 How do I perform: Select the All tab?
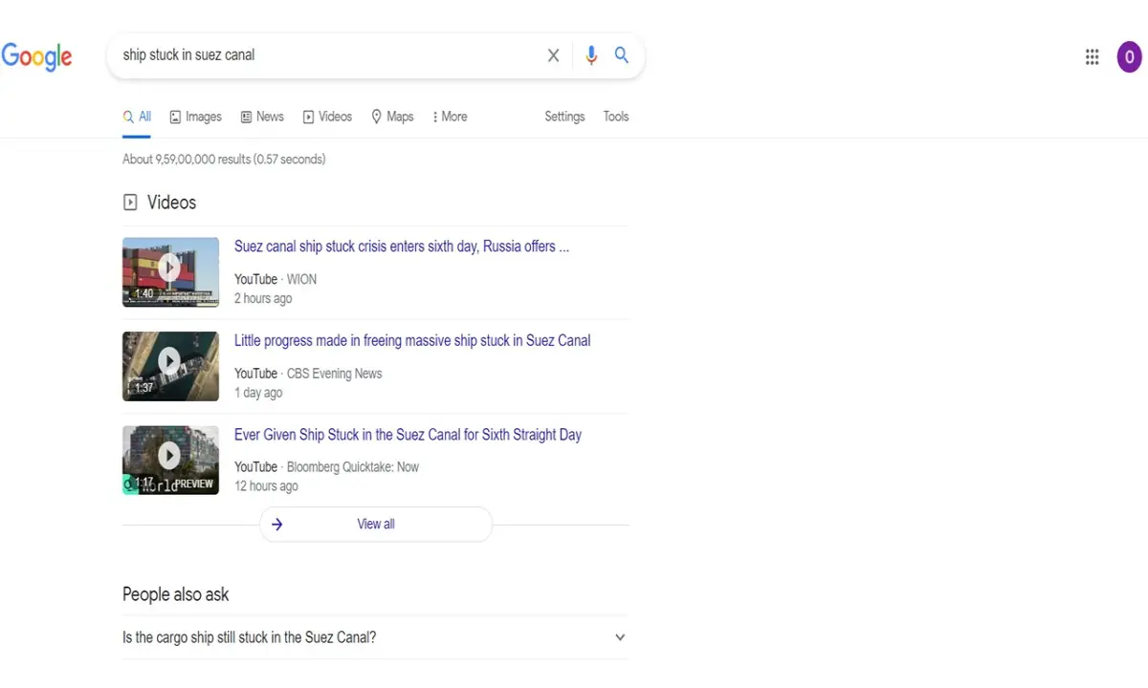tap(137, 117)
